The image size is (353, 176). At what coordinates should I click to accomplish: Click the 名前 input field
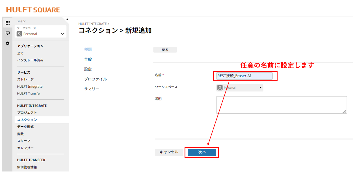pyautogui.click(x=244, y=76)
